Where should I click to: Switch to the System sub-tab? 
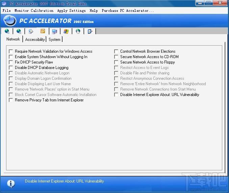54,40
